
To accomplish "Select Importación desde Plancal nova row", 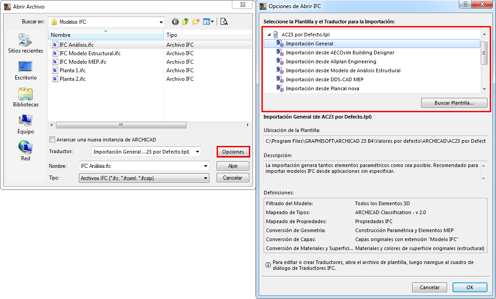I will pyautogui.click(x=372, y=88).
